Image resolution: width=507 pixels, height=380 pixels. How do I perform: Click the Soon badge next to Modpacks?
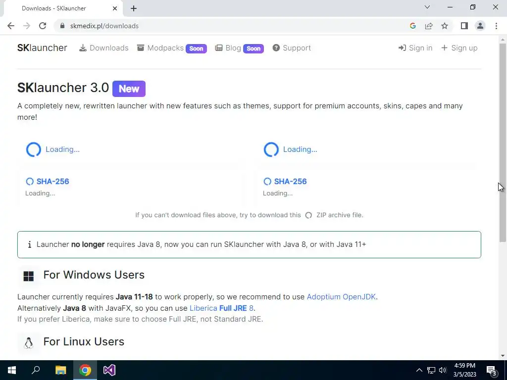pyautogui.click(x=196, y=48)
